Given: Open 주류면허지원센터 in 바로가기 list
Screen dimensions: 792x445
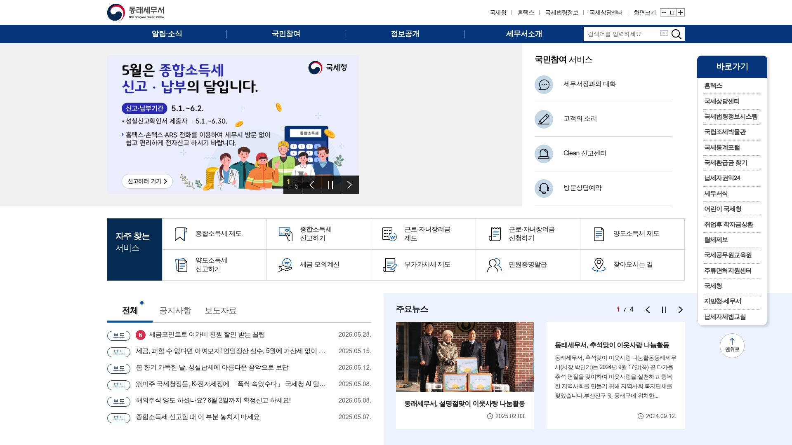Looking at the screenshot, I should (728, 271).
